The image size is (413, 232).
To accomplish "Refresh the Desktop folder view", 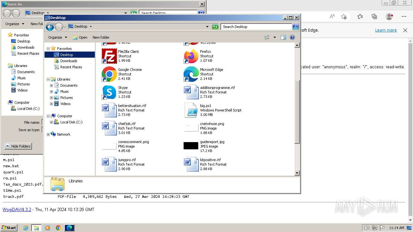I will 215,27.
